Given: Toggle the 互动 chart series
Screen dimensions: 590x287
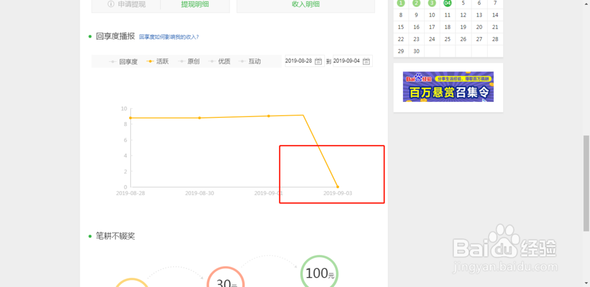Looking at the screenshot, I should point(250,62).
